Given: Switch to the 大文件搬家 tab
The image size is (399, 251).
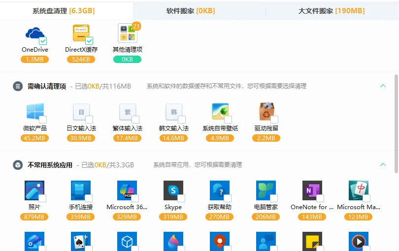Looking at the screenshot, I should pos(332,11).
